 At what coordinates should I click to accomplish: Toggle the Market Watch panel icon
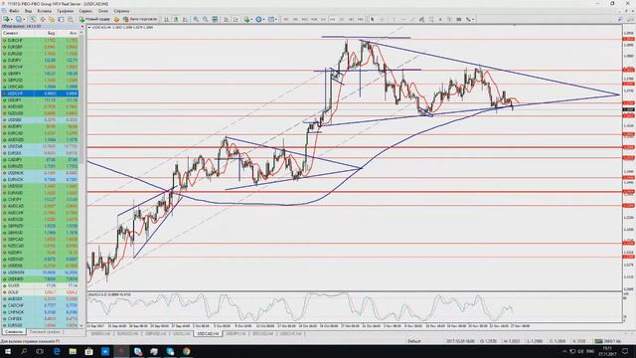33,19
